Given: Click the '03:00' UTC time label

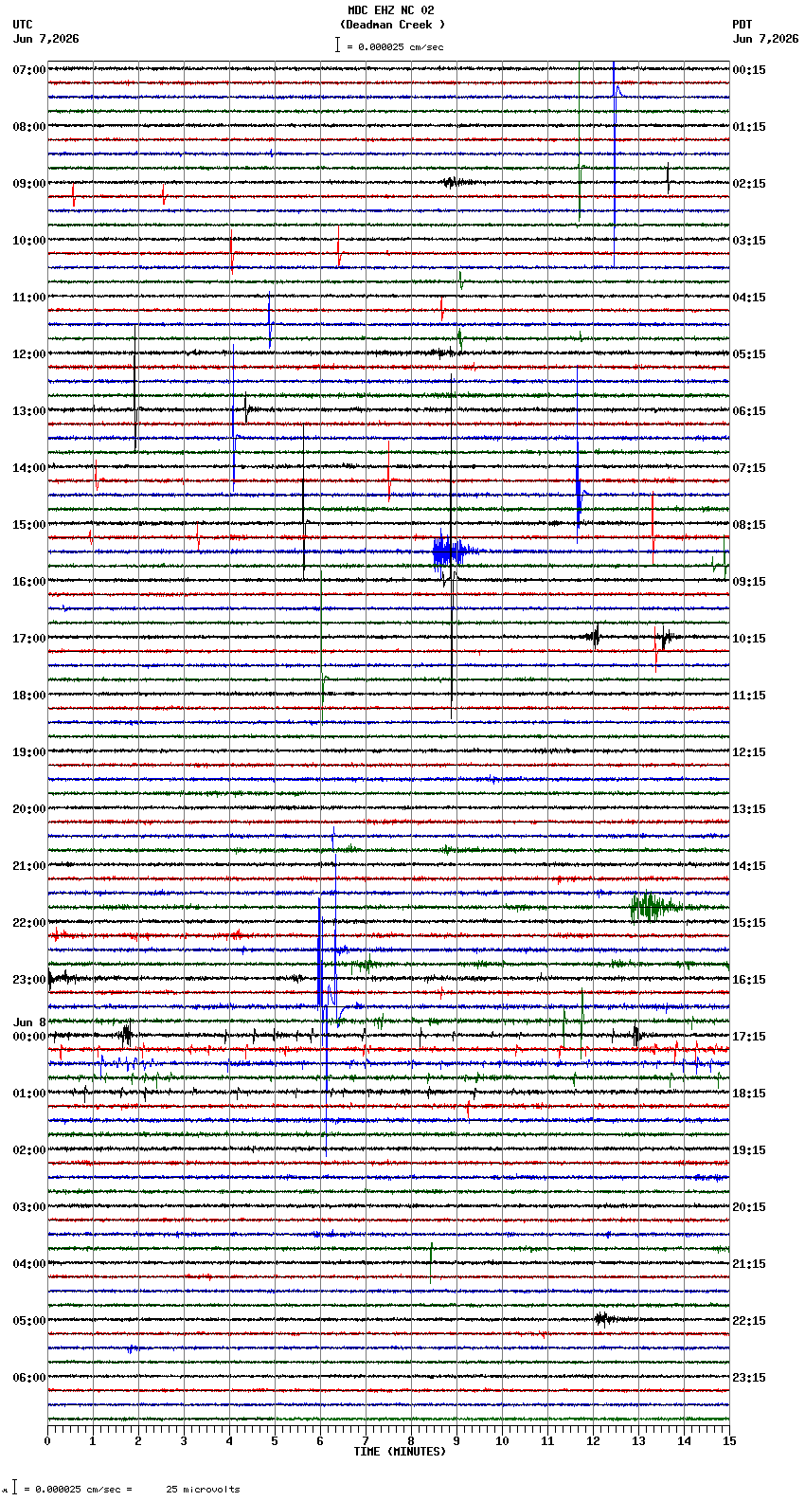Looking at the screenshot, I should [29, 1207].
